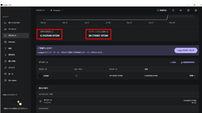The height and width of the screenshot is (113, 202).
Task: Open the スワップ sidebar item
Action: (11, 68)
